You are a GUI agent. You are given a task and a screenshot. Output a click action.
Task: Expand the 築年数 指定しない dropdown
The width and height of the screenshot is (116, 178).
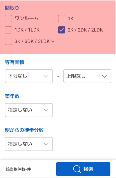[x=29, y=110]
